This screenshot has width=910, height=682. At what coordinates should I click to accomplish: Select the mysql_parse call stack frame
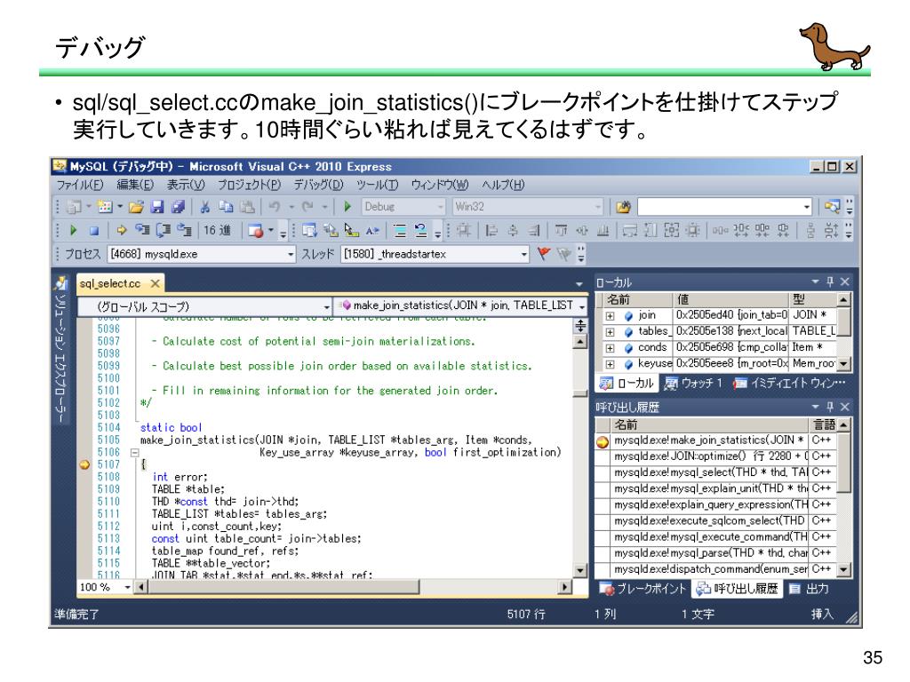[x=710, y=553]
